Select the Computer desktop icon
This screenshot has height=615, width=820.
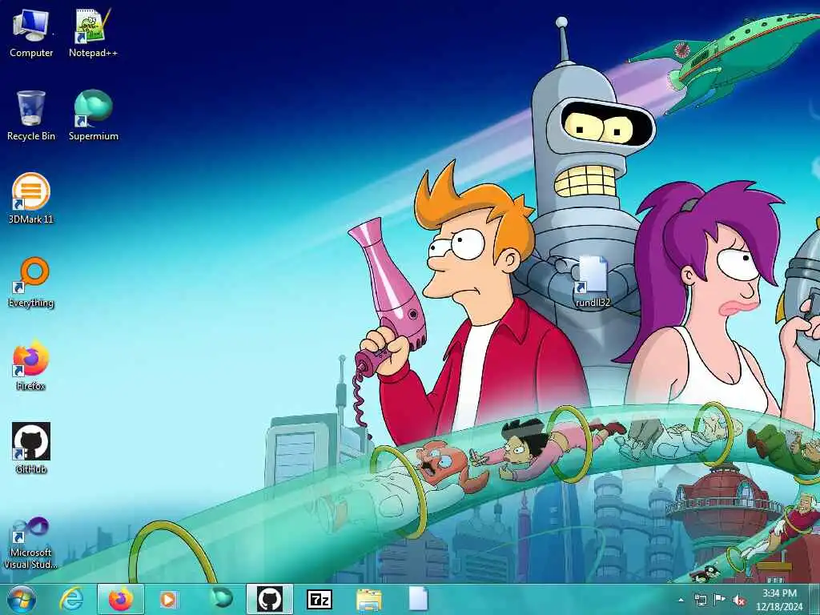pyautogui.click(x=31, y=34)
